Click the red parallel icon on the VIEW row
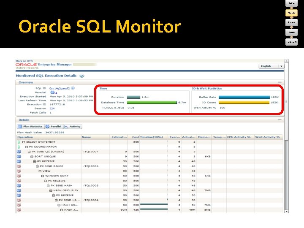The height and width of the screenshot is (228, 304). click(19, 171)
